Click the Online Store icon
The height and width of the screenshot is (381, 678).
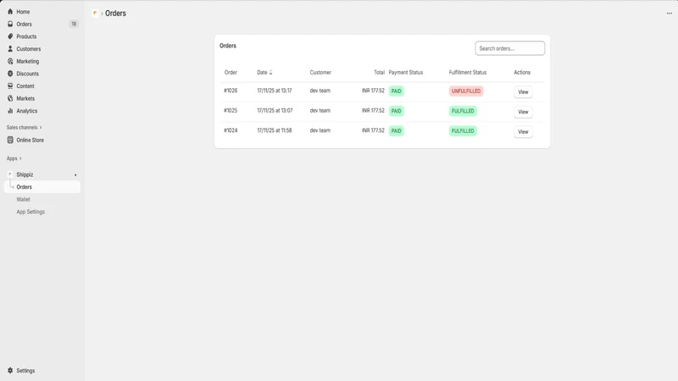(x=10, y=140)
